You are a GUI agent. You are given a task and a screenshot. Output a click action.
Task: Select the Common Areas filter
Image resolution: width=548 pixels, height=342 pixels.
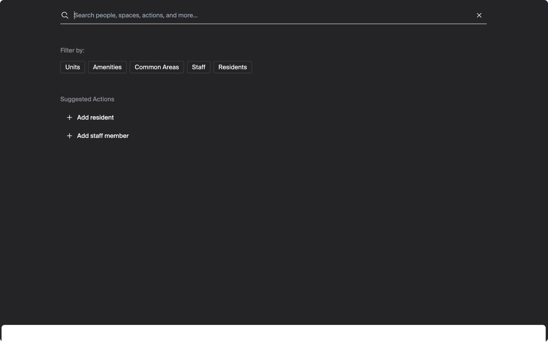(156, 67)
